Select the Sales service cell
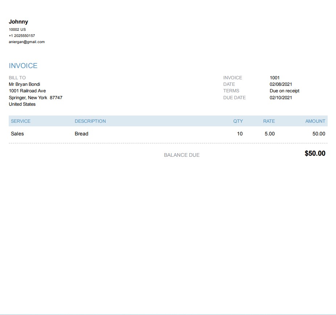Image resolution: width=336 pixels, height=315 pixels. click(x=17, y=134)
